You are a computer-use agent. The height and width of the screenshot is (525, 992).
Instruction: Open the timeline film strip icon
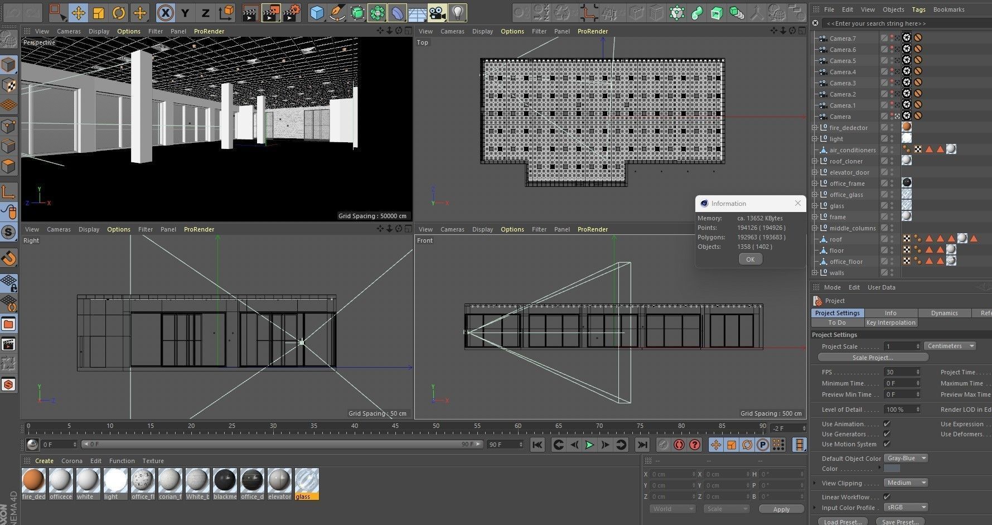tap(800, 445)
